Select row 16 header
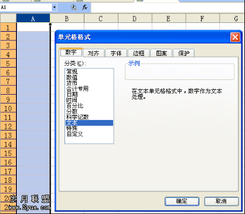Image resolution: width=245 pixels, height=214 pixels. [8, 162]
